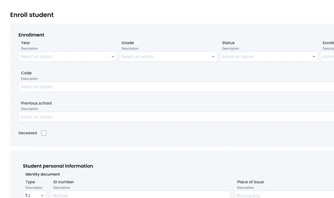This screenshot has height=198, width=334.
Task: Click the Type T.I dropdown chevron
Action: [42, 196]
